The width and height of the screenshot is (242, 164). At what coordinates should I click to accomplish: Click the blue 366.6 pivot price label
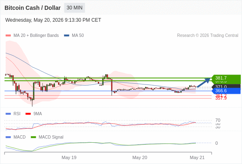tap(226, 91)
